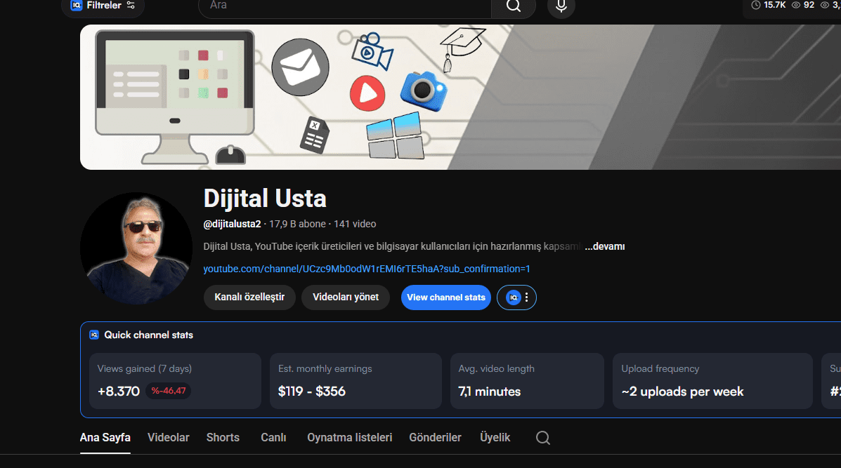The image size is (841, 468).
Task: Open the Filtreler dropdown
Action: pyautogui.click(x=103, y=5)
